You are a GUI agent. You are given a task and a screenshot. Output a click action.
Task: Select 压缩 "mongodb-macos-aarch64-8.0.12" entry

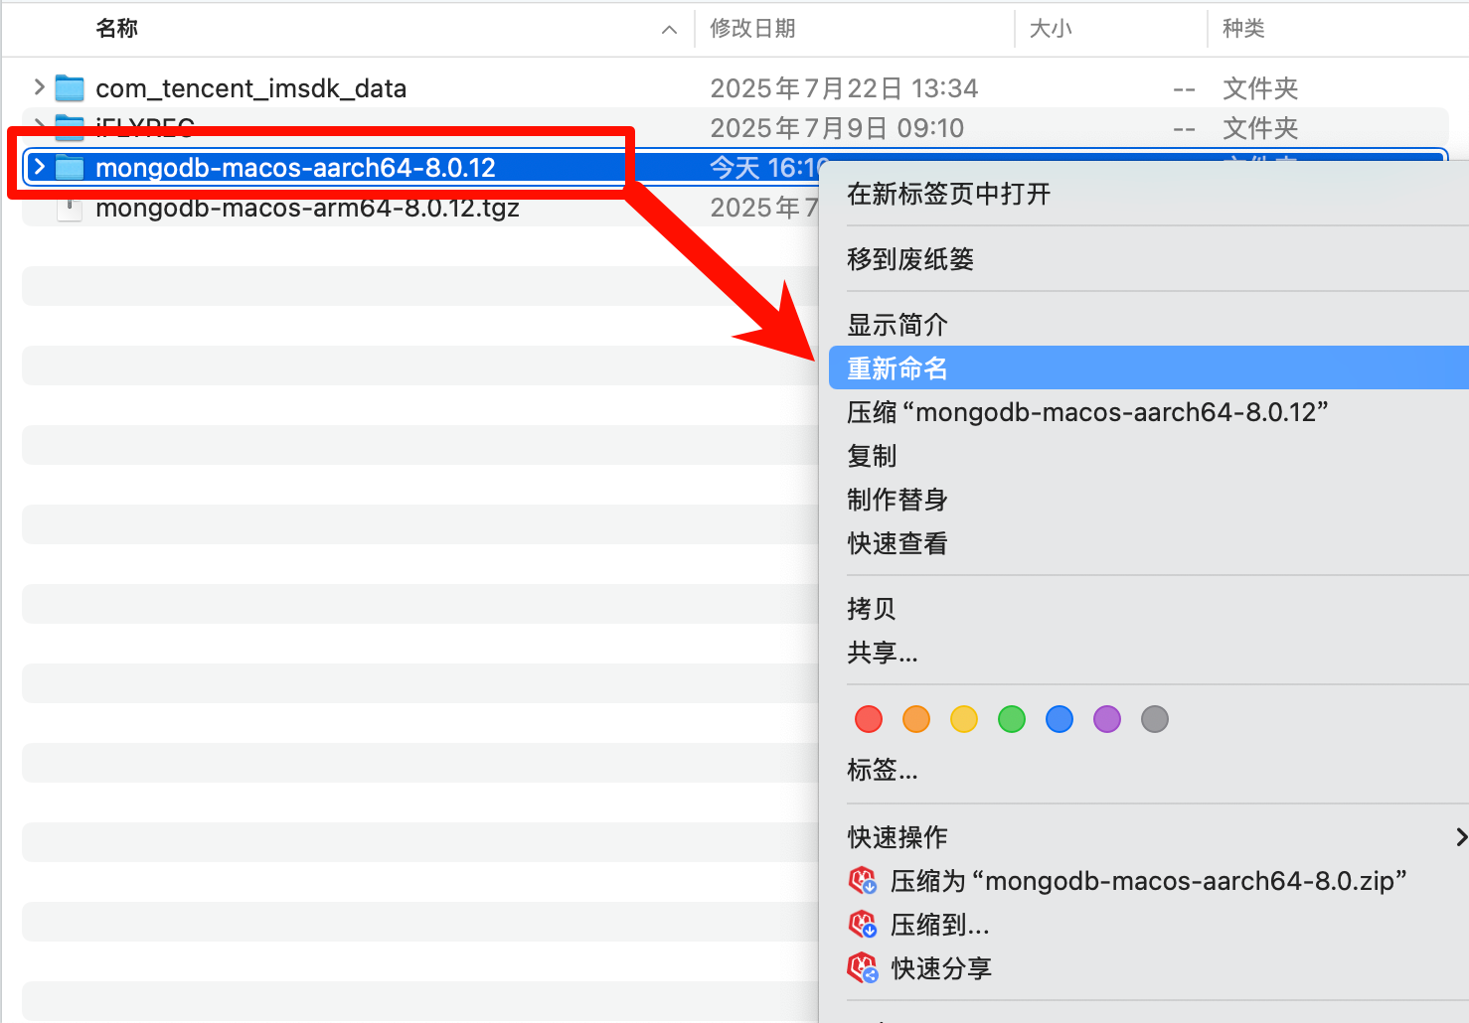(x=1087, y=412)
